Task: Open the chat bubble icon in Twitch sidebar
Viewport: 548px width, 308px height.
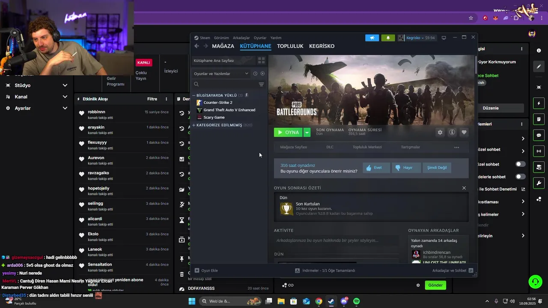Action: click(539, 135)
